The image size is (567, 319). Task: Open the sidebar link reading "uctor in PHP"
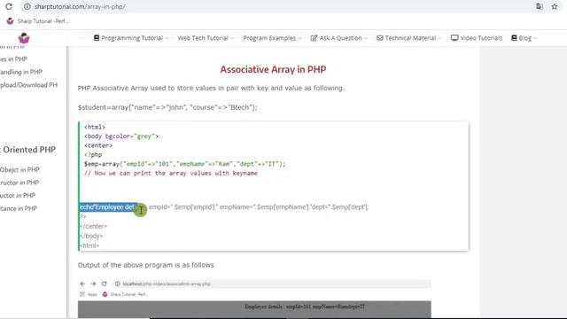click(x=18, y=196)
